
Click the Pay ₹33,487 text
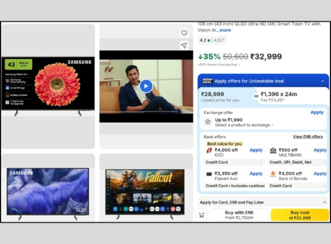[272, 100]
